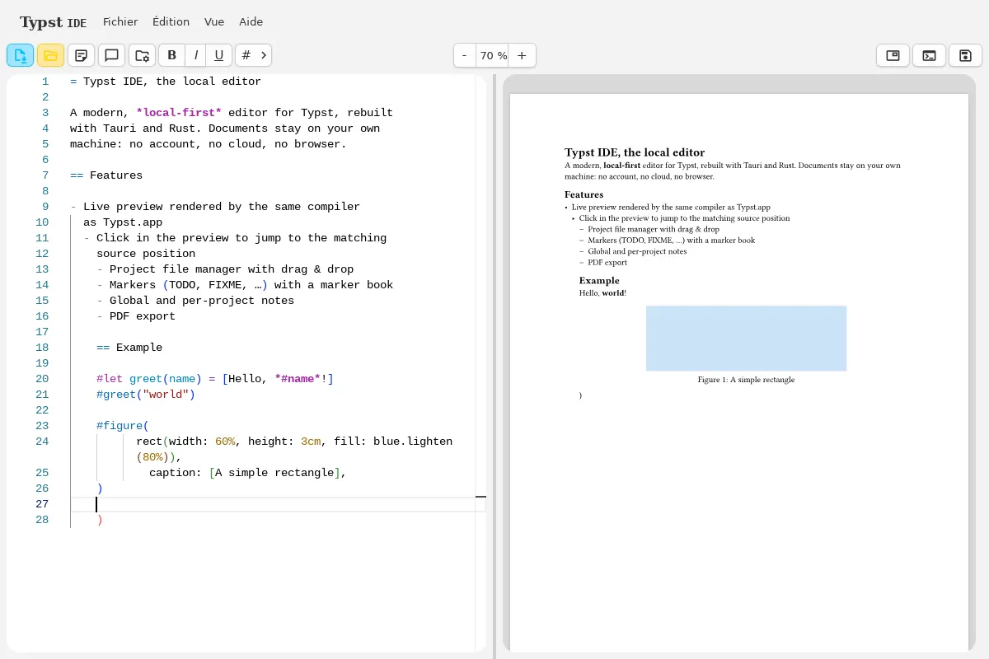Click 'Hello, world!' in preview

(602, 292)
